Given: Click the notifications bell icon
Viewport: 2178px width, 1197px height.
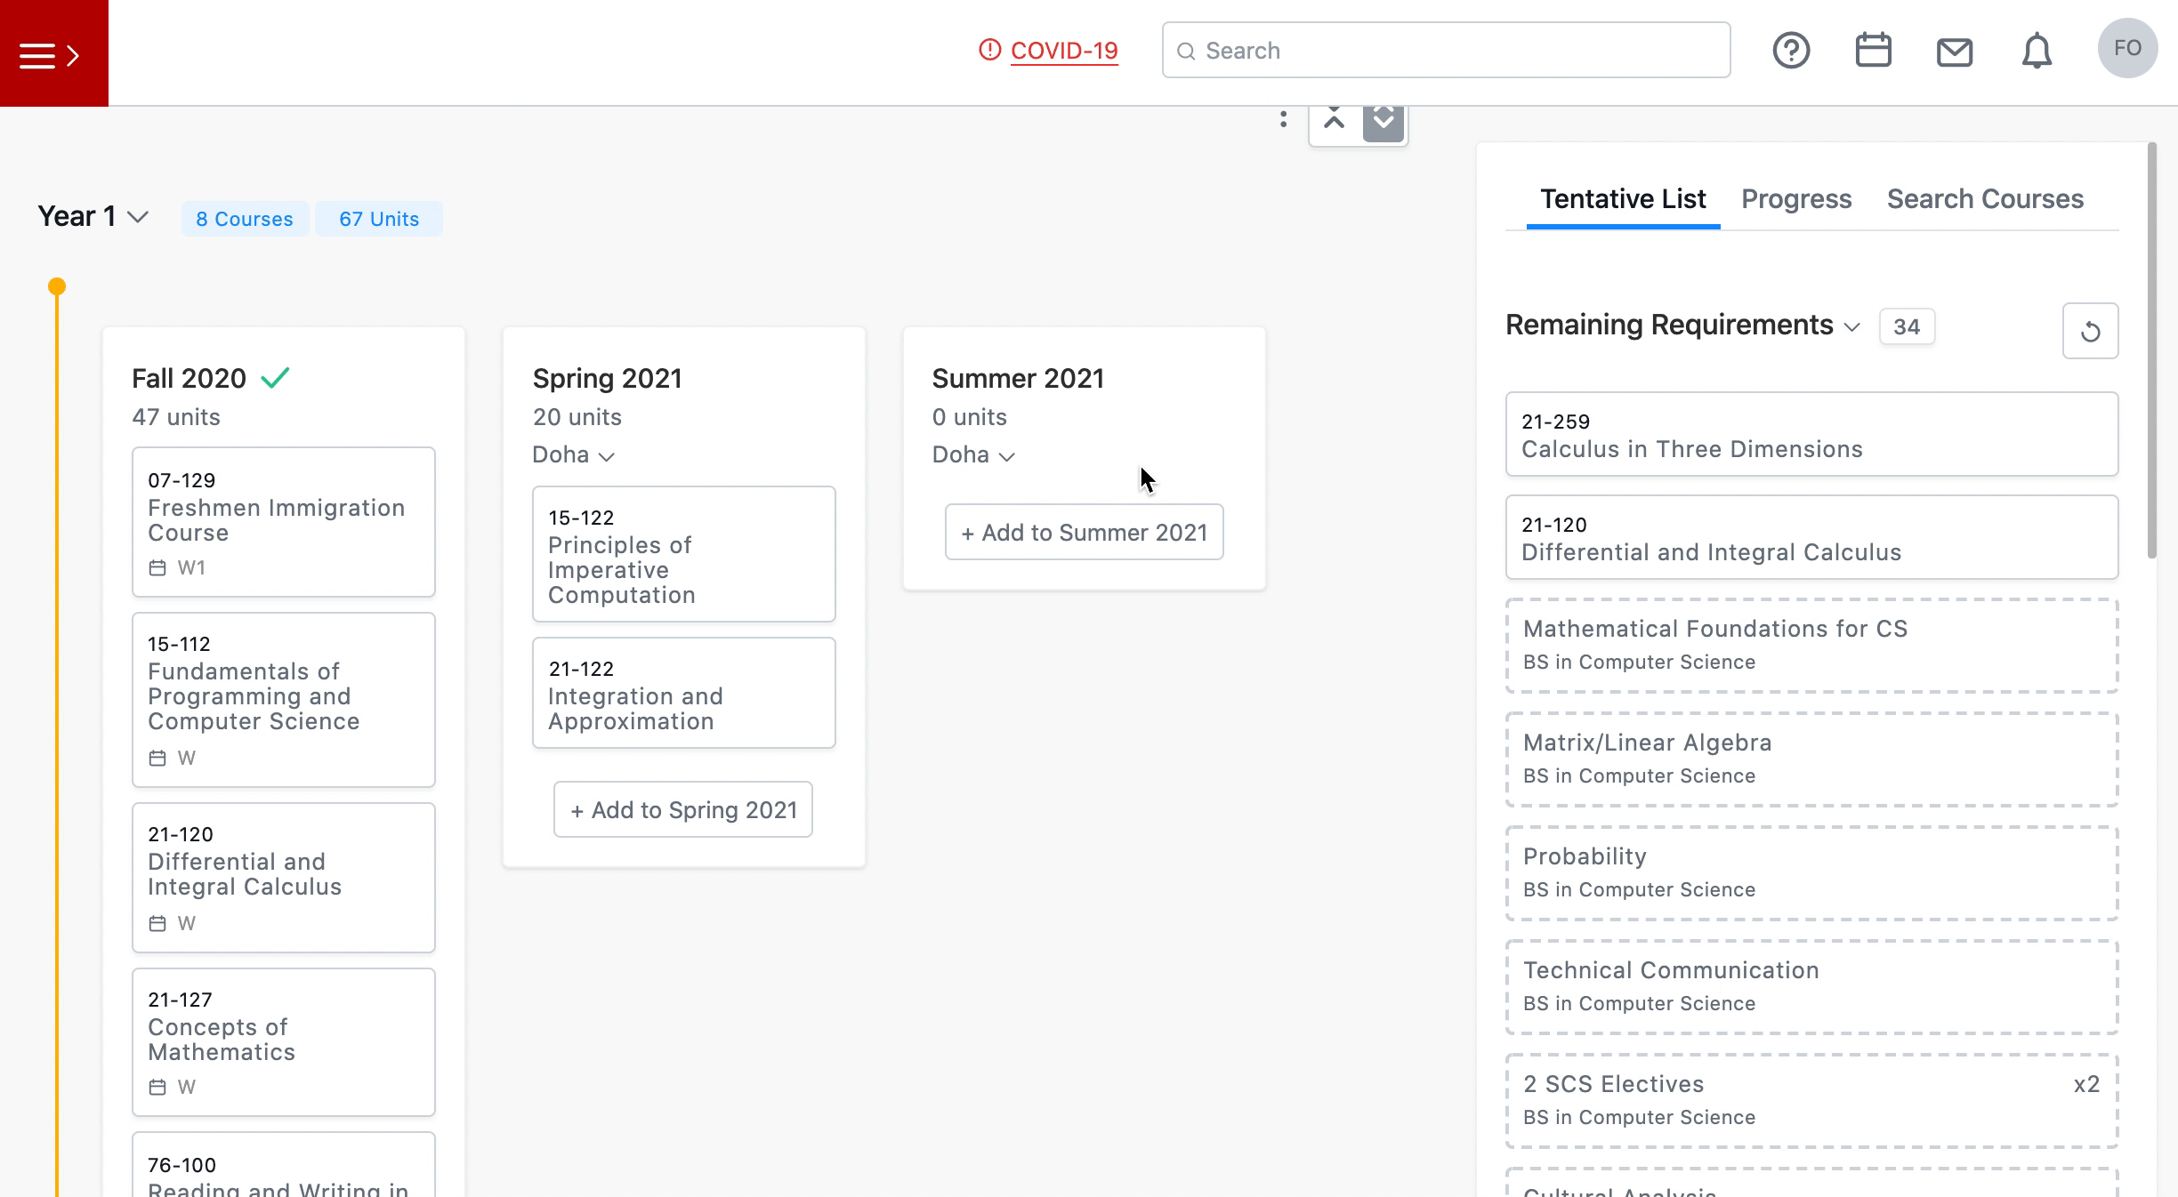Looking at the screenshot, I should tap(2037, 51).
